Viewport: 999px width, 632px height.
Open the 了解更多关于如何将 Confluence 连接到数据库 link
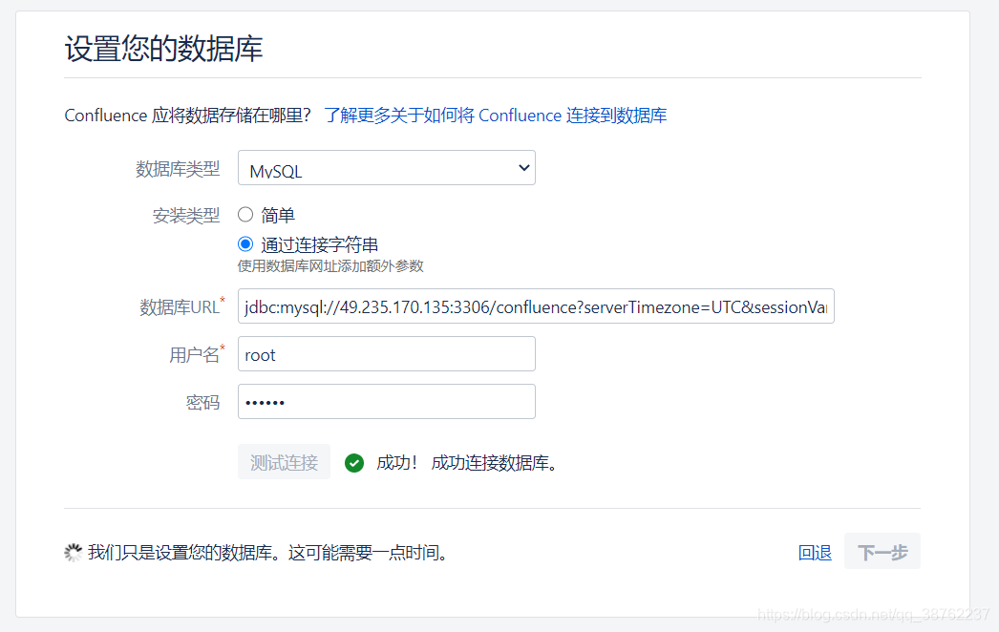[496, 116]
